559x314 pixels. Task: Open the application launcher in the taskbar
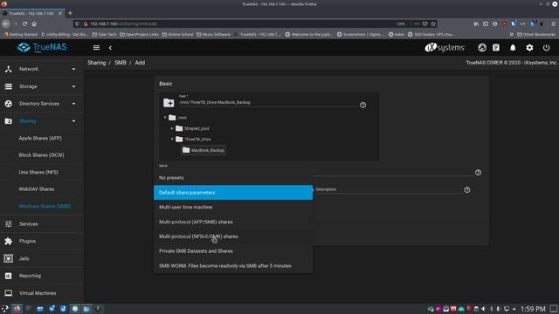pos(5,309)
